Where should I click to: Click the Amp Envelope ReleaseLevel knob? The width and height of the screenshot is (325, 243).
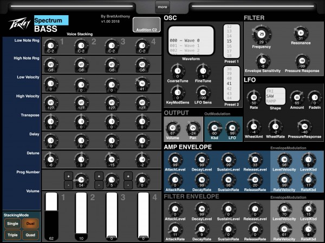[x=255, y=160]
